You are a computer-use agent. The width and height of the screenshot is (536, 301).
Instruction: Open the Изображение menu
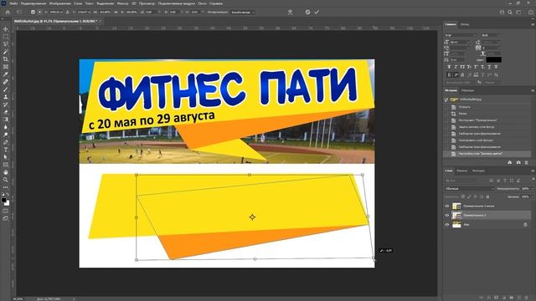[59, 3]
